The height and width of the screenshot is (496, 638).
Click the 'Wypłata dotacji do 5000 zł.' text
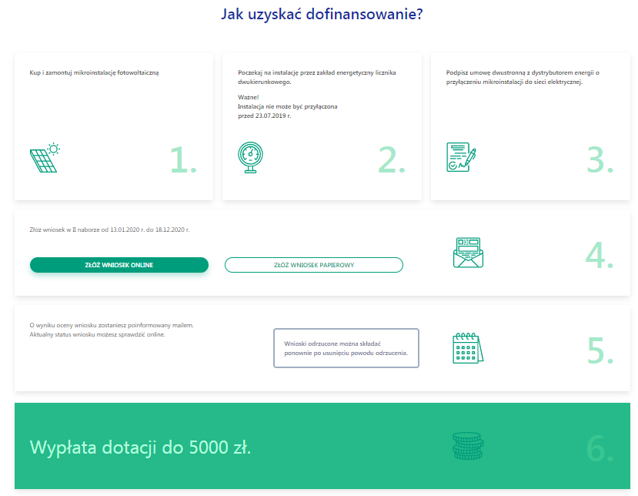tap(140, 447)
